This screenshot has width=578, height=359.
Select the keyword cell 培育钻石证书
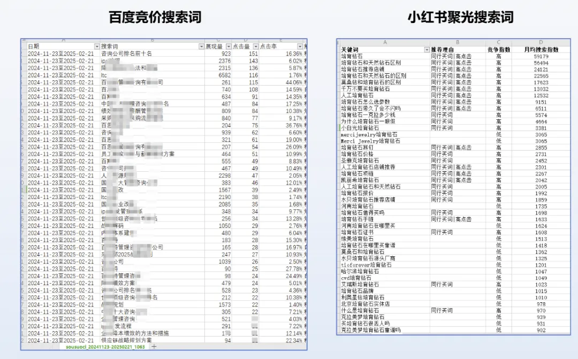(x=385, y=232)
